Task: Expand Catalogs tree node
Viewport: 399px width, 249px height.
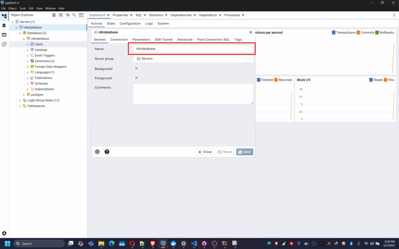Action: tap(28, 50)
